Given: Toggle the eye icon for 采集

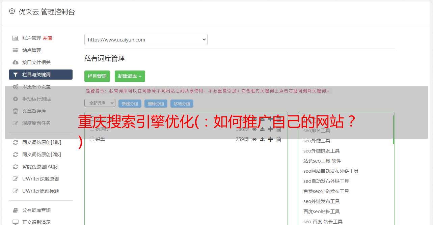Looking at the screenshot, I should [x=254, y=139].
